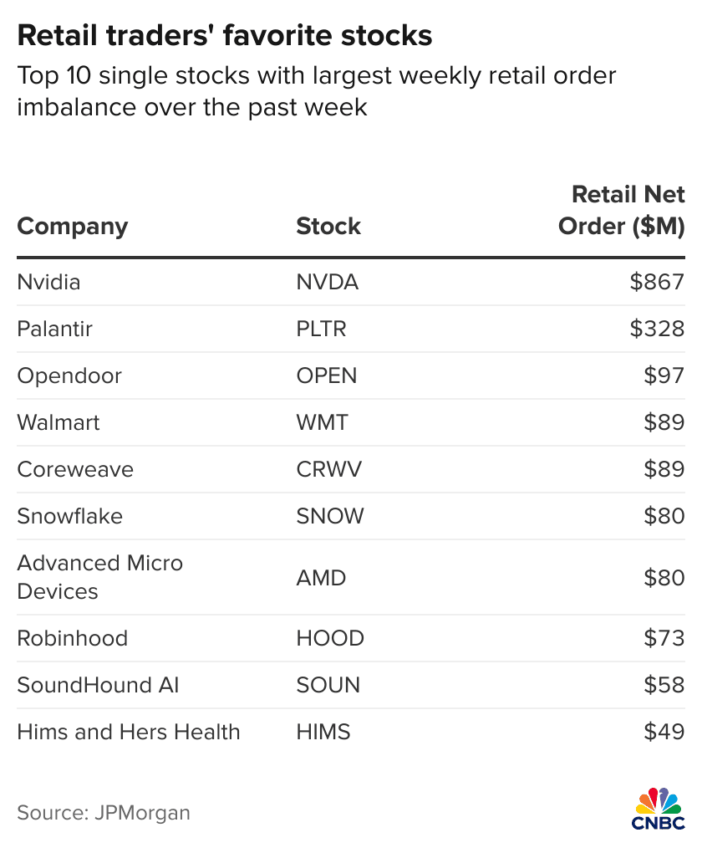
Task: Click the chart title Retail traders' favorite stocks
Action: point(225,36)
